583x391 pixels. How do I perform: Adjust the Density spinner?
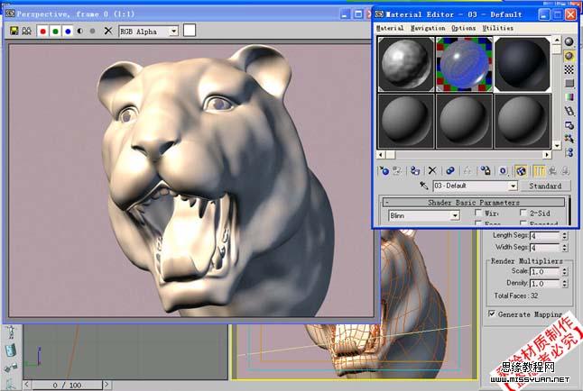click(x=565, y=283)
